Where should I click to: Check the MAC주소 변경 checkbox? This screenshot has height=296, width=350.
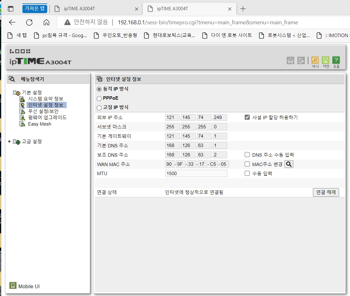click(247, 164)
